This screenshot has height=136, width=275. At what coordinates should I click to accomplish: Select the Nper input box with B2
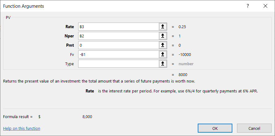tap(118, 36)
